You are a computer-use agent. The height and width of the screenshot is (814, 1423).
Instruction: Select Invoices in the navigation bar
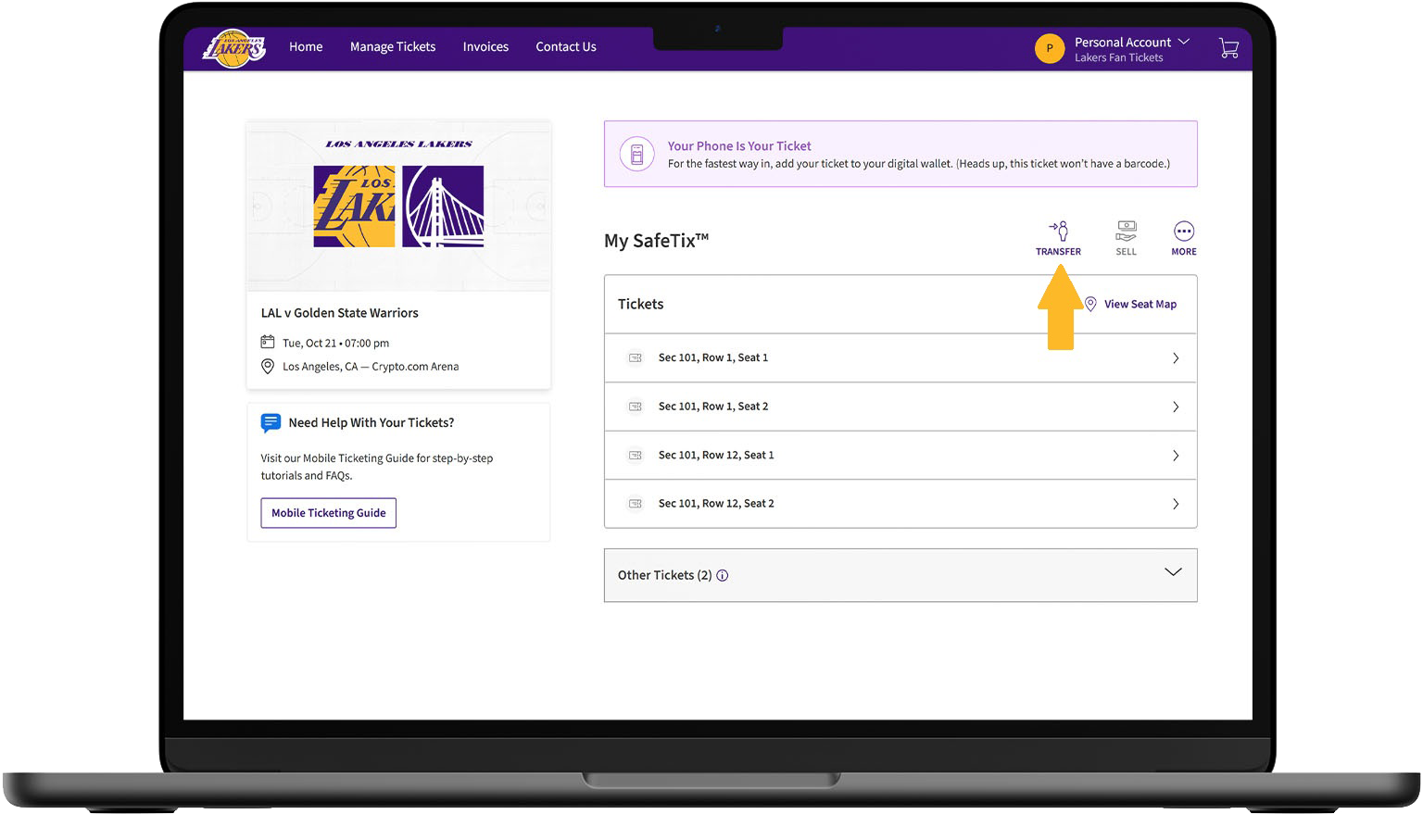[x=485, y=47]
